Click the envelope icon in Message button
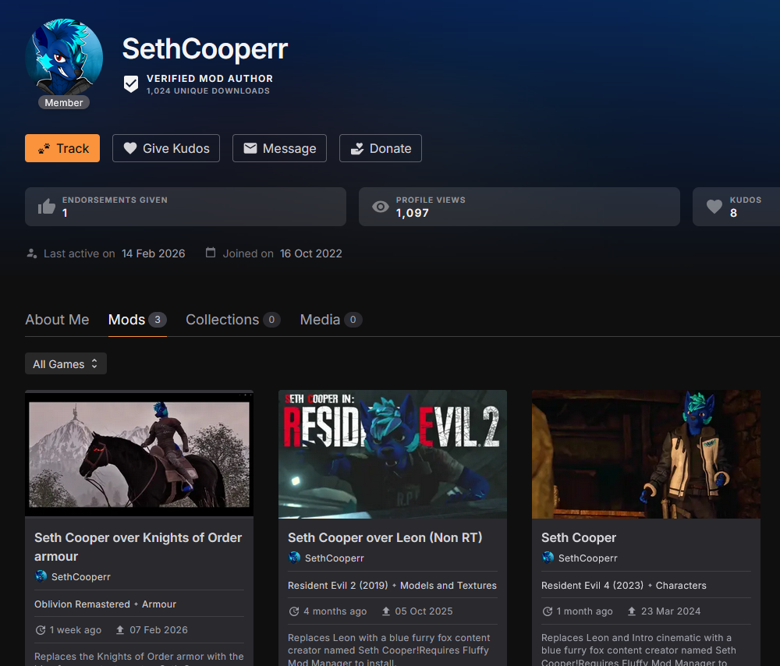Screen dimensions: 780x666 pyautogui.click(x=250, y=148)
